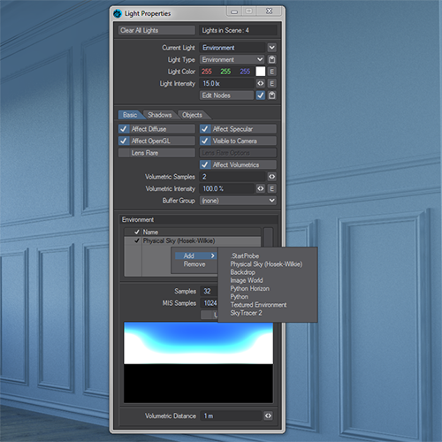Disable the Visible to Camera checkbox
This screenshot has height=442, width=442.
204,141
